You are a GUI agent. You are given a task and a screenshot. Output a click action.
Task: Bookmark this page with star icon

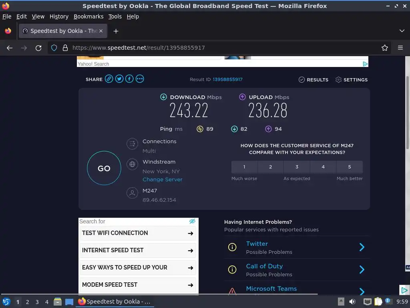pos(385,48)
